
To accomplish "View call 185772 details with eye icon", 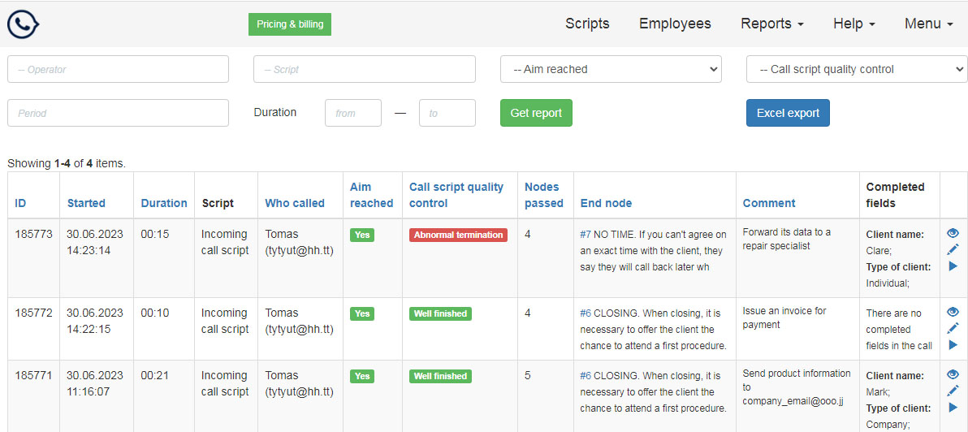I will click(x=953, y=312).
